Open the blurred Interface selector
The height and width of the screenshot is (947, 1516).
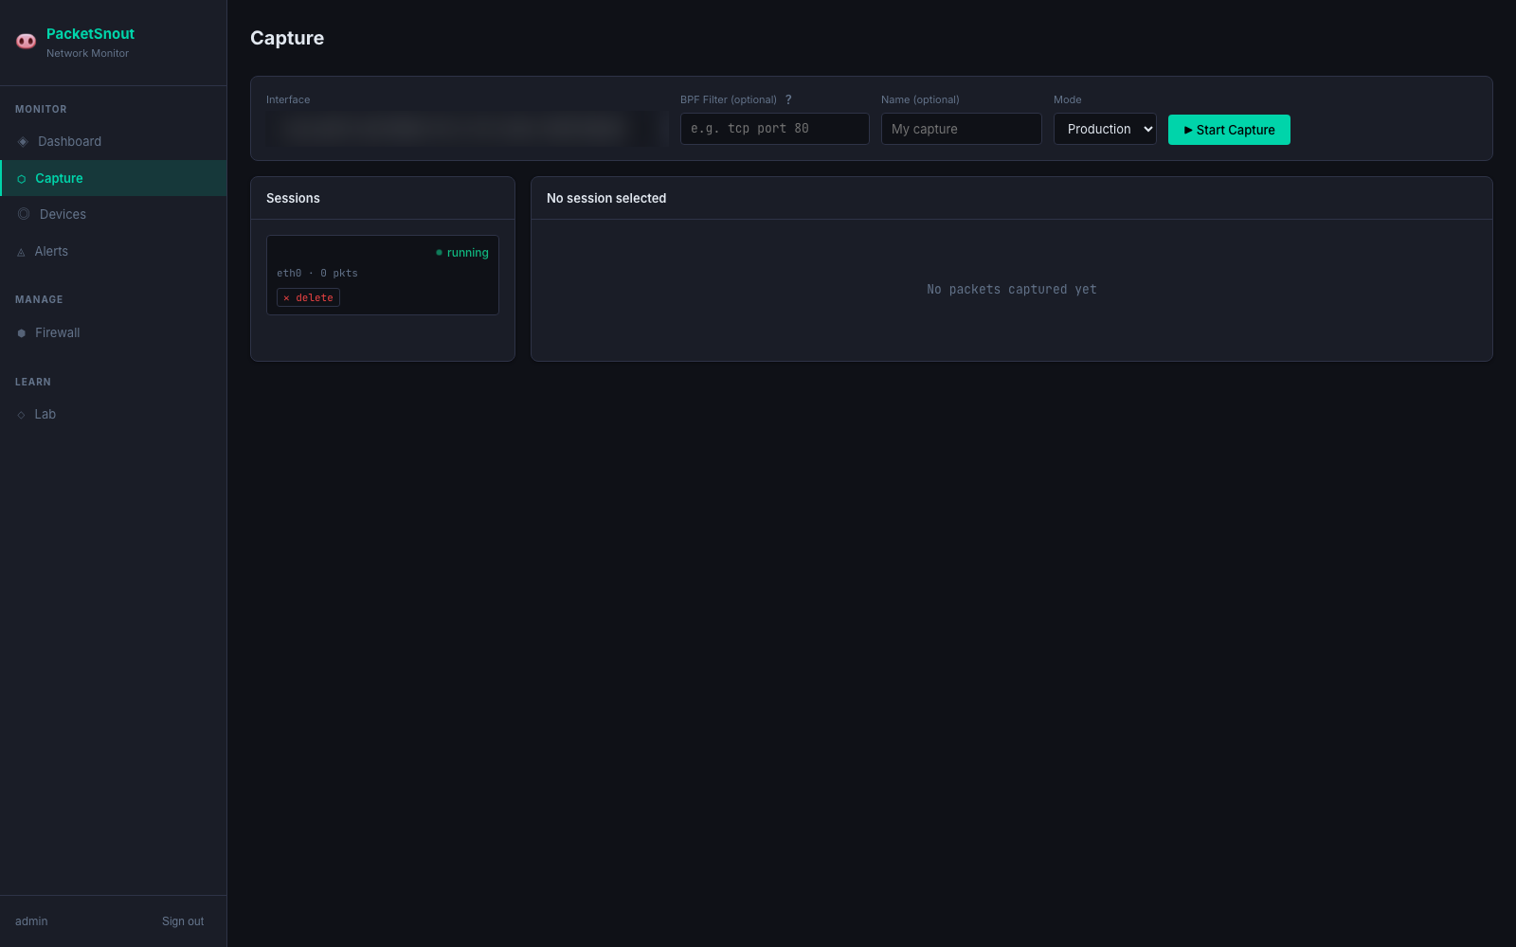pos(467,129)
